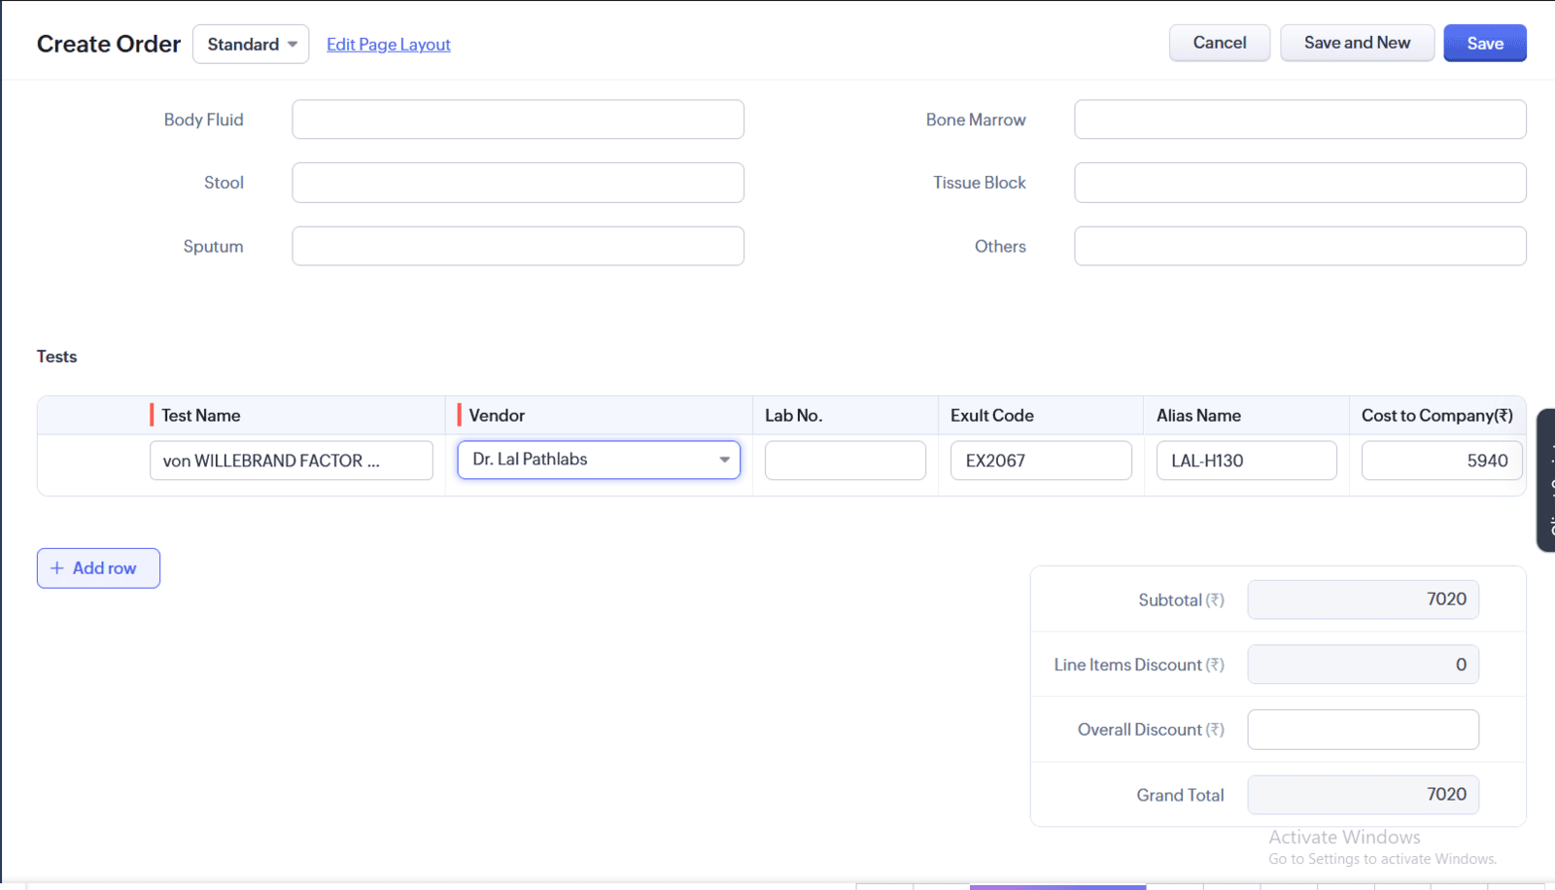Open the dark side panel tab on right edge
This screenshot has width=1555, height=890.
pos(1545,480)
